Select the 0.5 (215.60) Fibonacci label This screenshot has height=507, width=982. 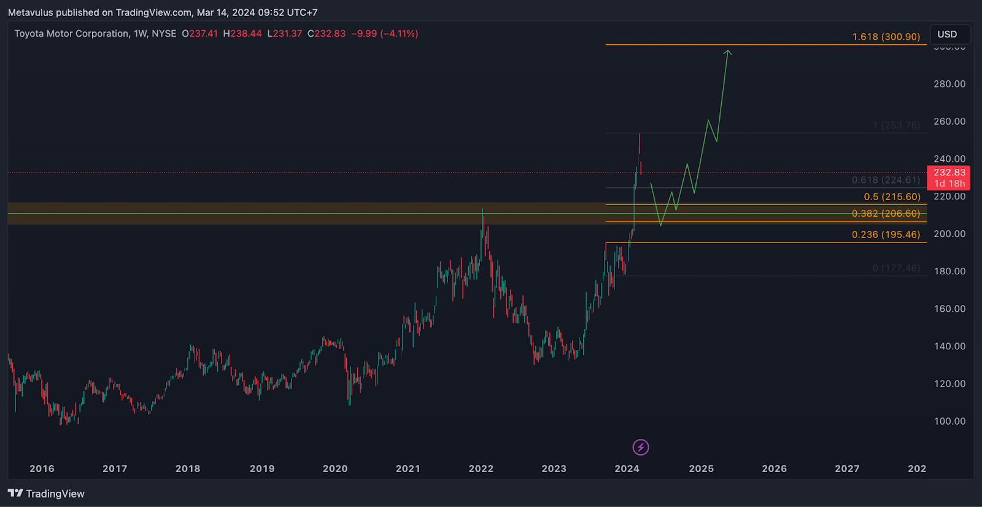point(892,197)
